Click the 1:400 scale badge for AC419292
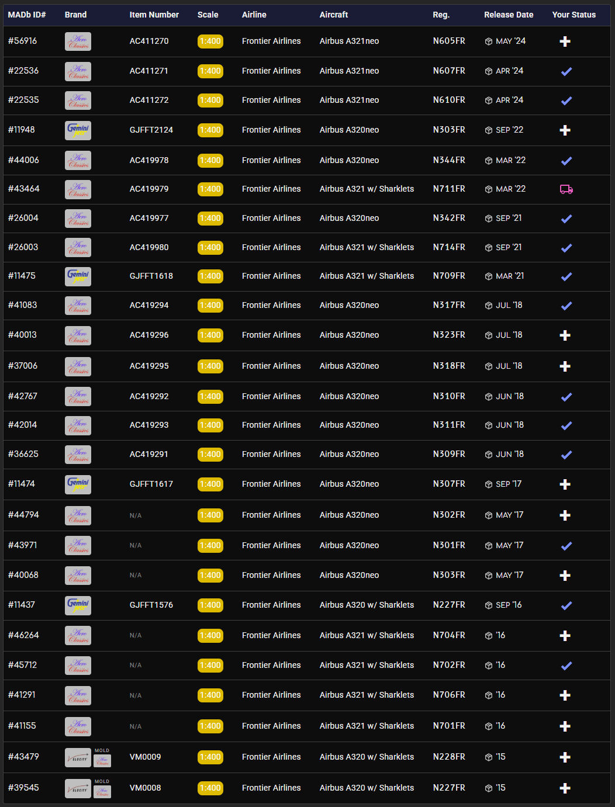The height and width of the screenshot is (807, 615). coord(210,396)
